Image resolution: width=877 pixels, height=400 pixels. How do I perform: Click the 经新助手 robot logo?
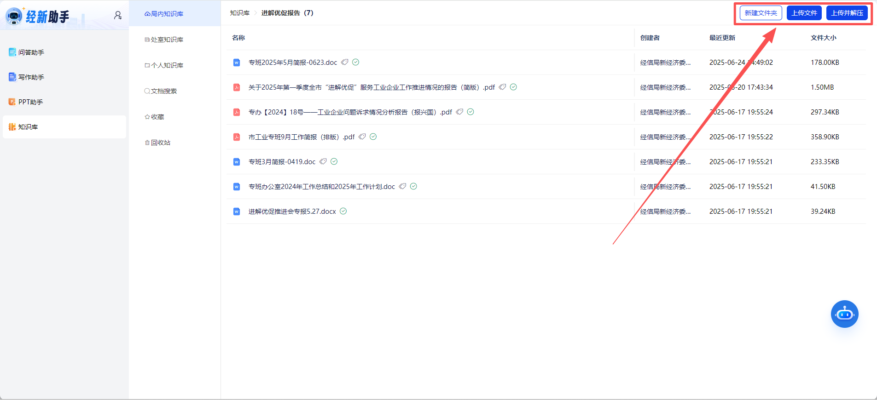tap(14, 16)
